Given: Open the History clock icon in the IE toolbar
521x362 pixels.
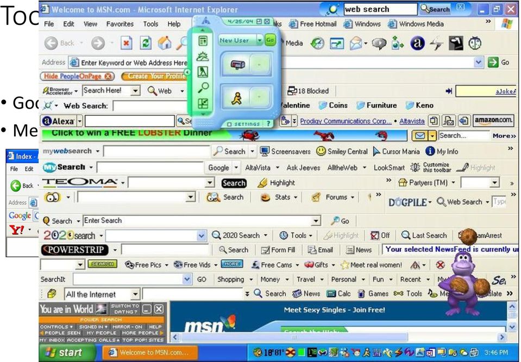Looking at the screenshot, I should (x=317, y=43).
